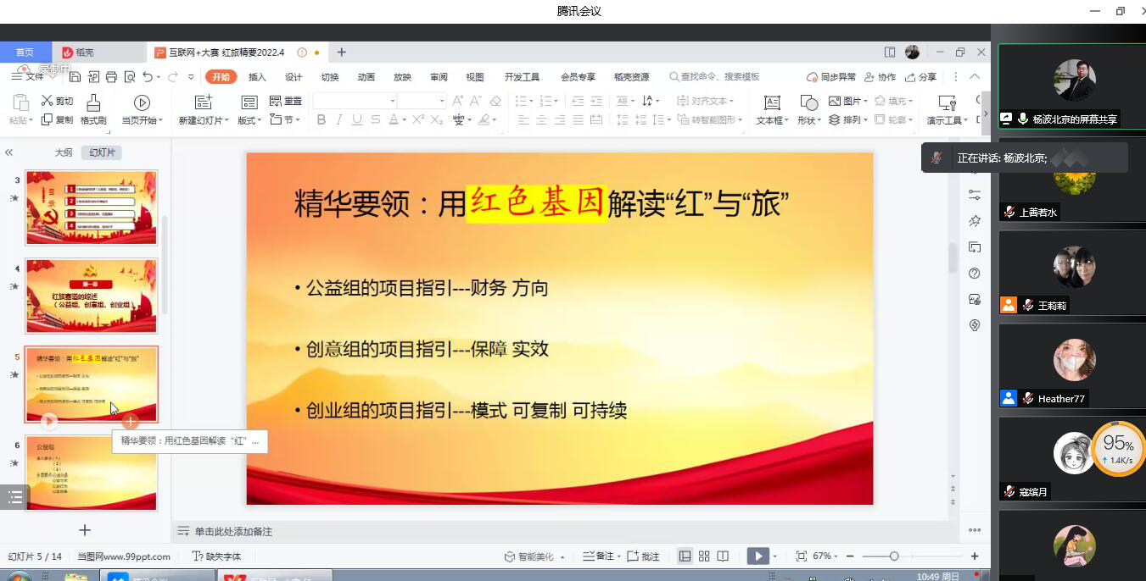
Task: Click the Save icon in quick access toolbar
Action: [x=75, y=77]
